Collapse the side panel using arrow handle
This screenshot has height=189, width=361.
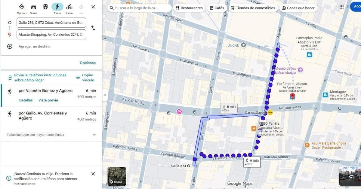click(x=105, y=95)
